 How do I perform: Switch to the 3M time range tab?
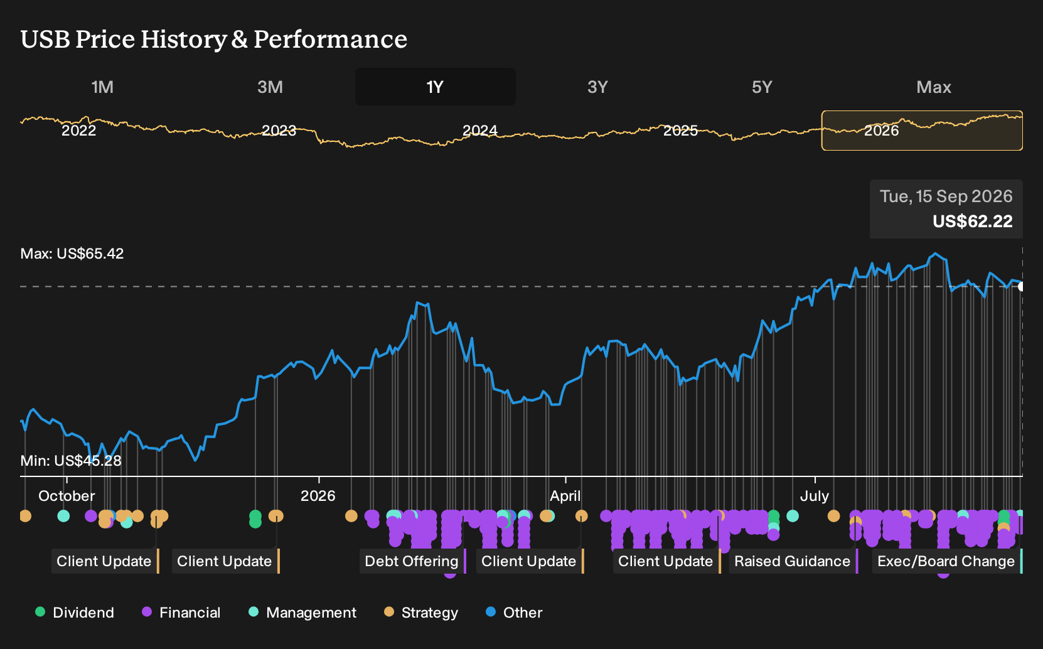tap(270, 87)
